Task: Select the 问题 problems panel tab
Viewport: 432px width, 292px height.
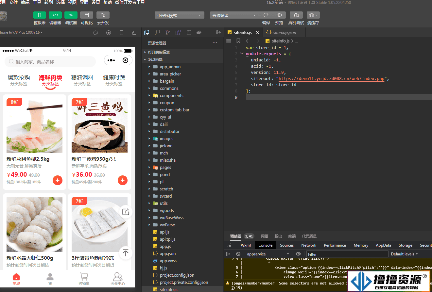Action: tap(265, 236)
